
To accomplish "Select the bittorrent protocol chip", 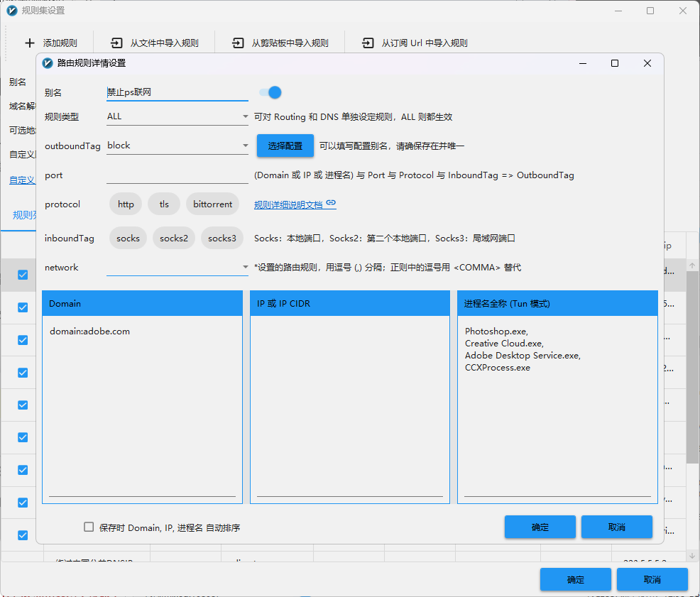I will [x=212, y=204].
